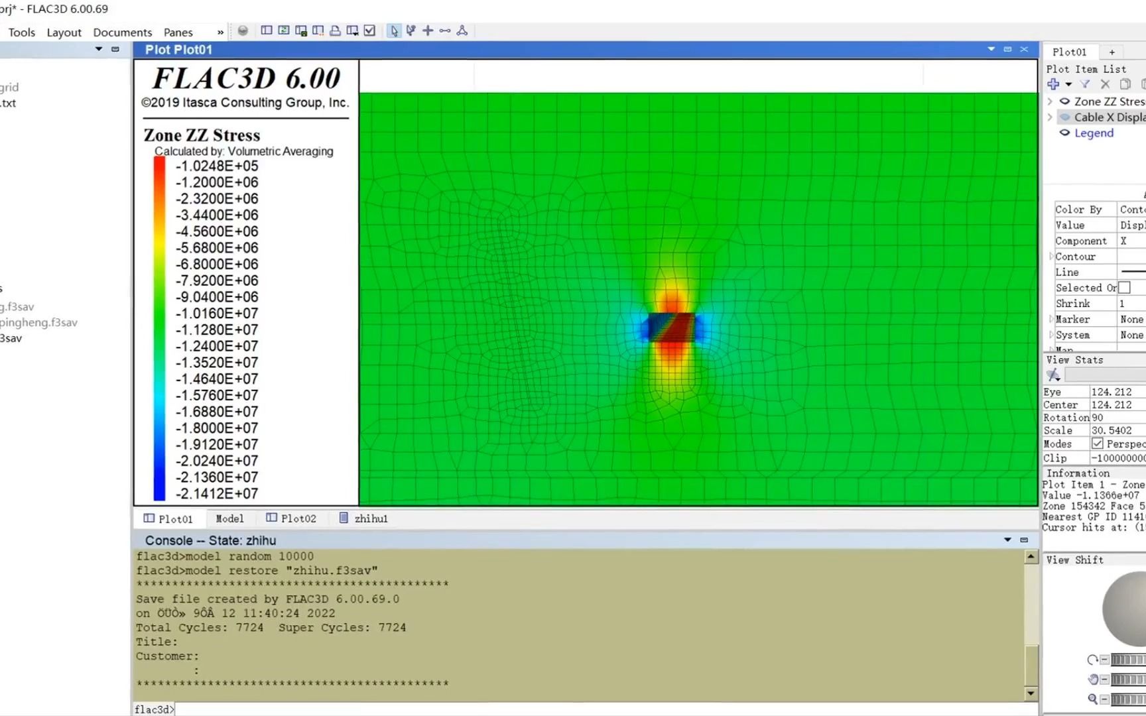1146x716 pixels.
Task: Toggle visibility of Zone ZZ Stress item
Action: (x=1064, y=101)
